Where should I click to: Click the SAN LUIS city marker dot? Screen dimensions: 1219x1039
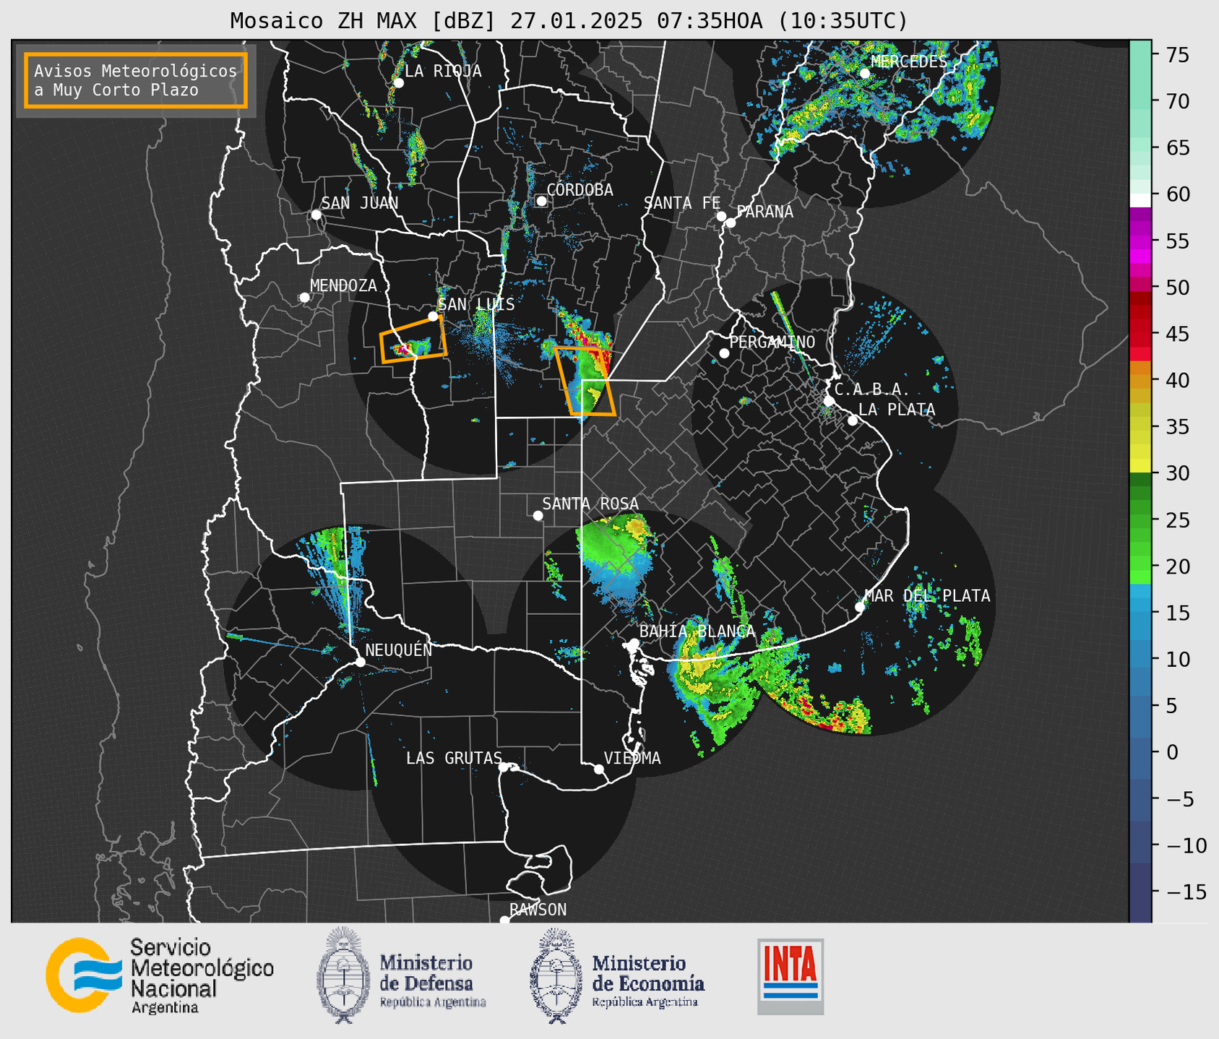(433, 316)
